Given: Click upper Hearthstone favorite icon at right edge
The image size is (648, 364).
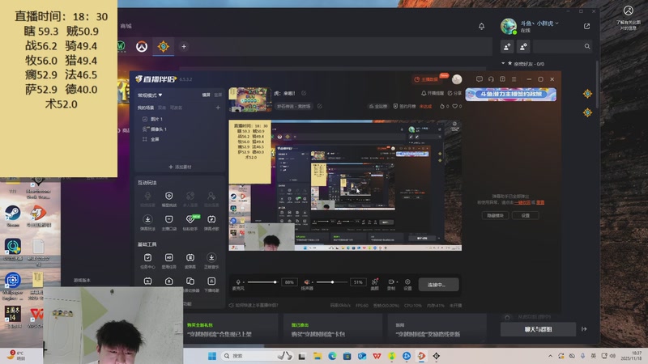Looking at the screenshot, I should coord(587,94).
